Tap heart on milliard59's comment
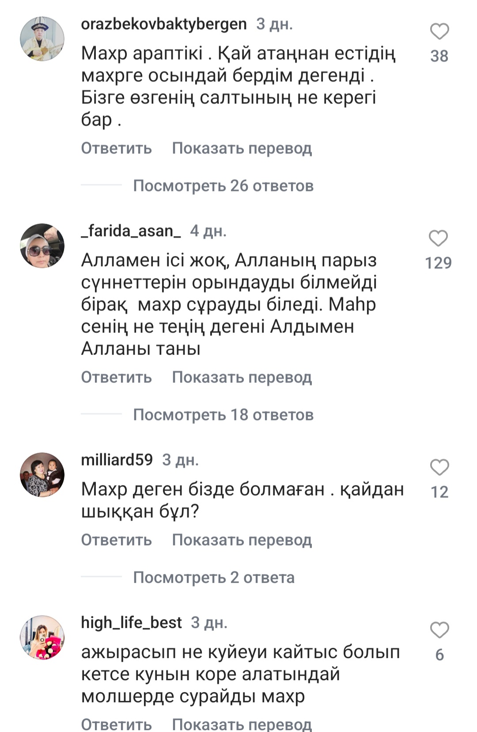Viewport: 477px width, 732px height. click(439, 468)
